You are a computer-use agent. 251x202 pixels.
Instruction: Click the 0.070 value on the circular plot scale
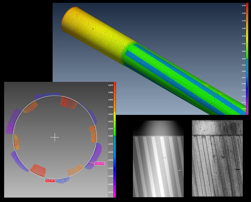[x=110, y=85]
